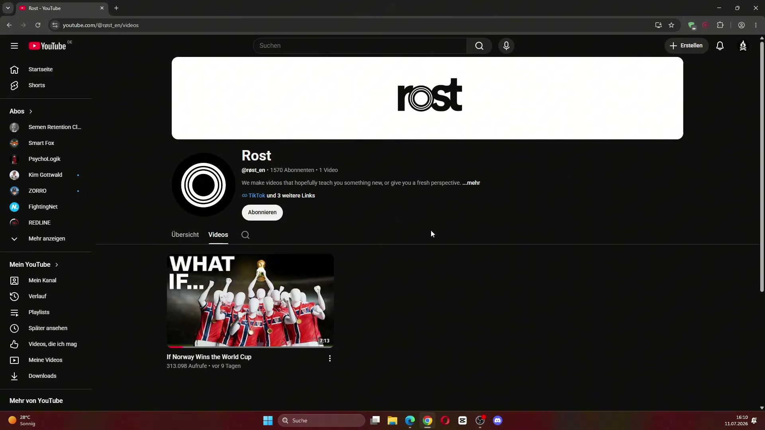765x430 pixels.
Task: Click the browser address bar URL
Action: coord(101,25)
